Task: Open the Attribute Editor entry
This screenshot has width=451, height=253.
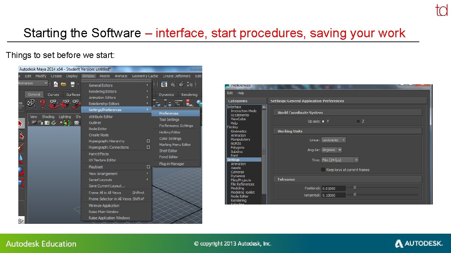Action: click(117, 117)
